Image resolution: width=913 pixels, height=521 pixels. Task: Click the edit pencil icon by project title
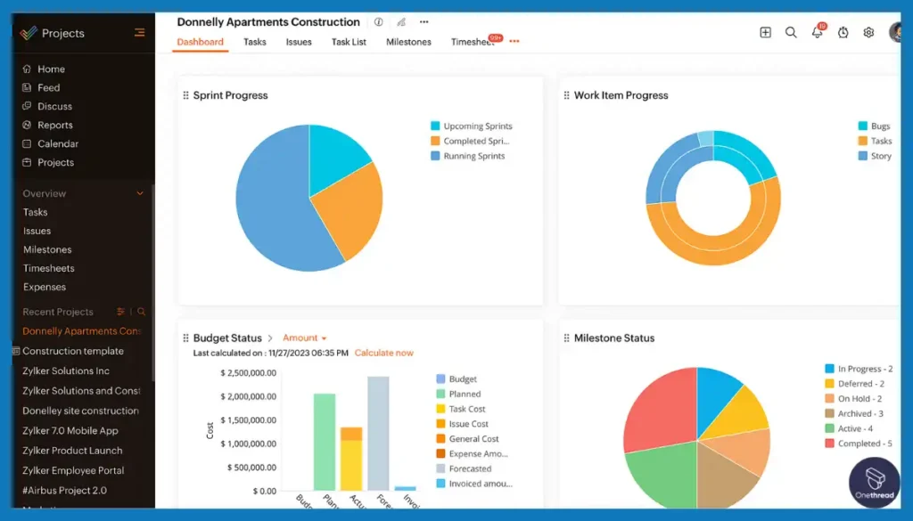[x=401, y=22]
